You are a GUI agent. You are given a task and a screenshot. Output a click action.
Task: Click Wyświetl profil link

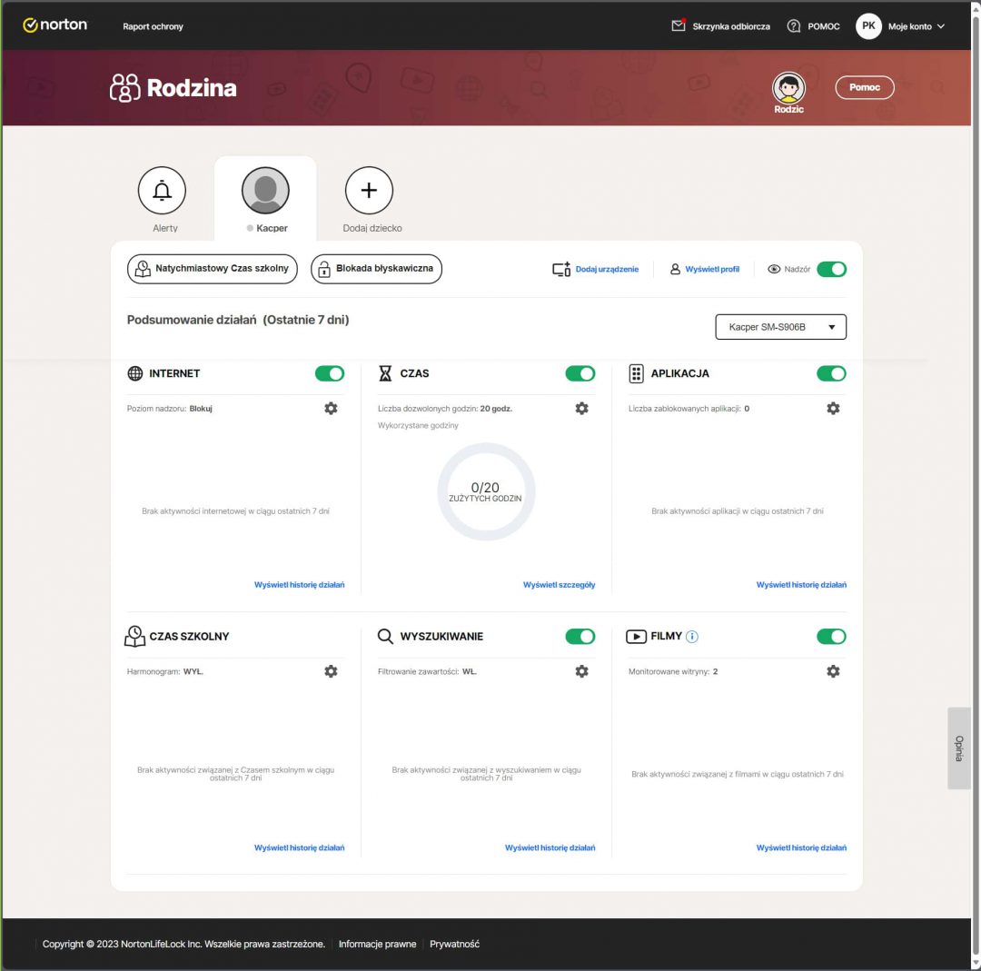[x=712, y=269]
